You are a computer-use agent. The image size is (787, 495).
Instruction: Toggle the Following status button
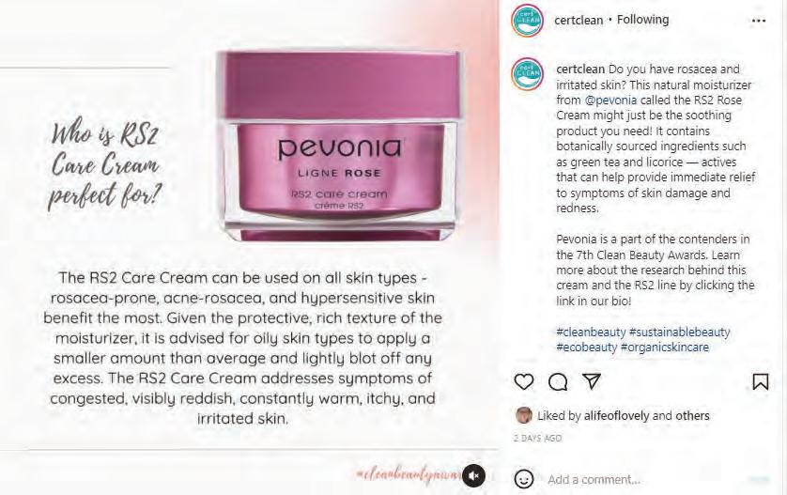pos(643,20)
